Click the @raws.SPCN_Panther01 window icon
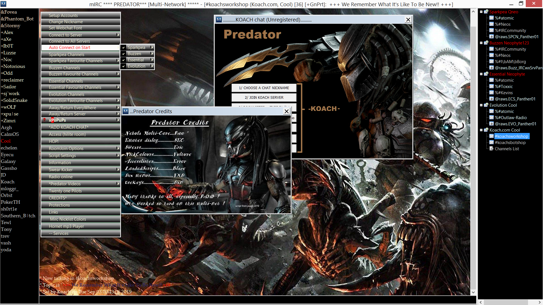This screenshot has height=305, width=543. (x=492, y=36)
